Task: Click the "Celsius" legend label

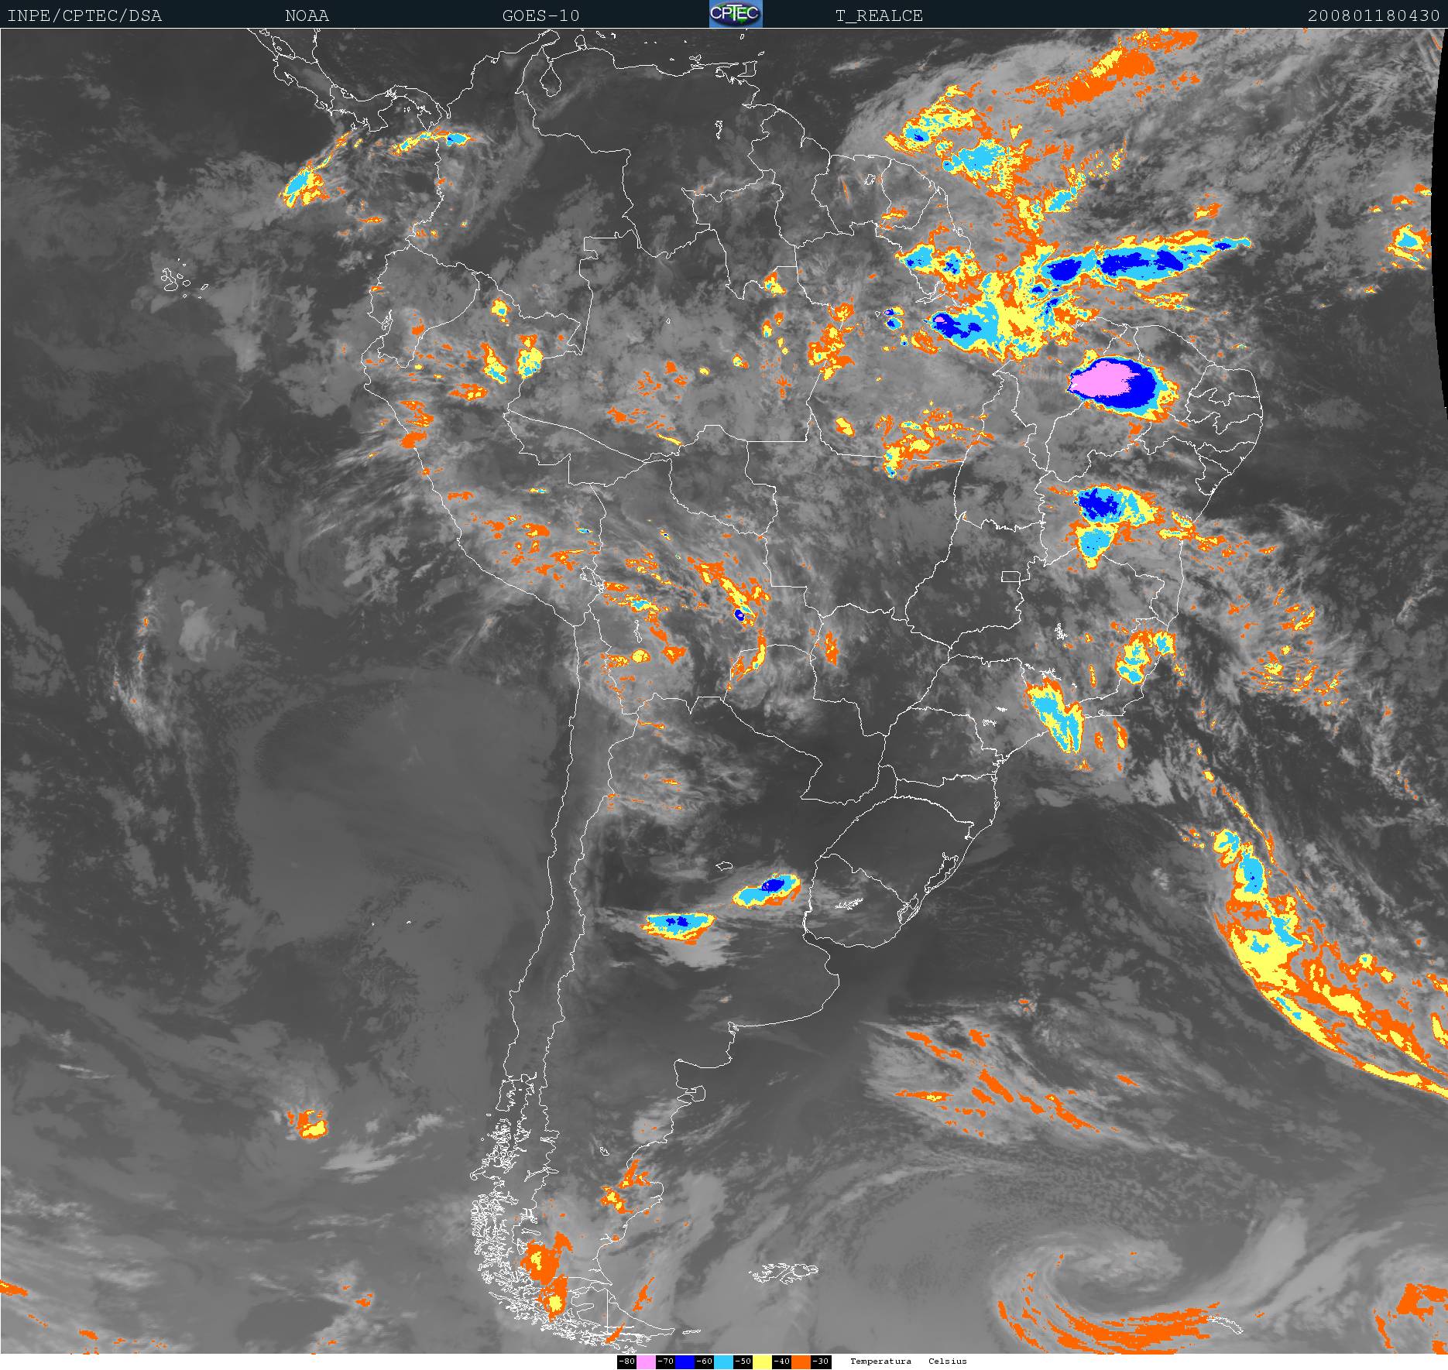Action: [x=948, y=1361]
